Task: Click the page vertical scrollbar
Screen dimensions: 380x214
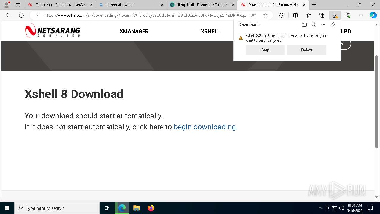Action: pos(377,102)
